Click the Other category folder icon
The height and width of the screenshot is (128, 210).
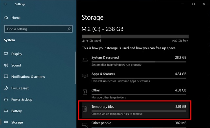coord(85,92)
